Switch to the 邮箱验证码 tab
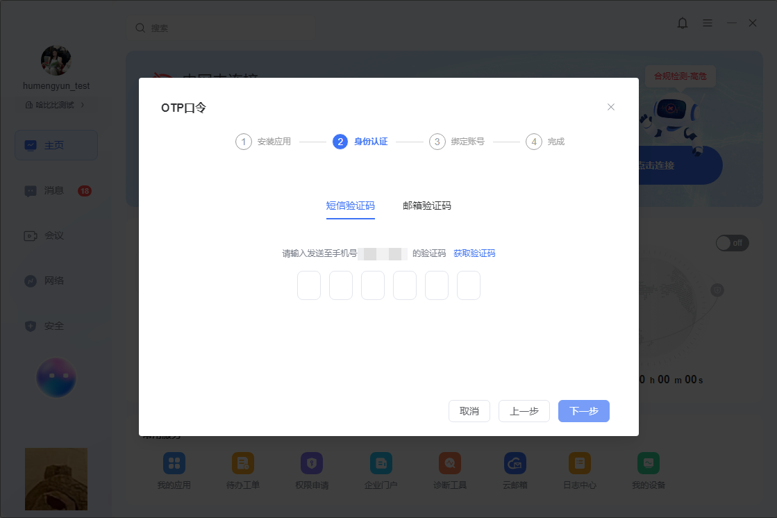 426,206
